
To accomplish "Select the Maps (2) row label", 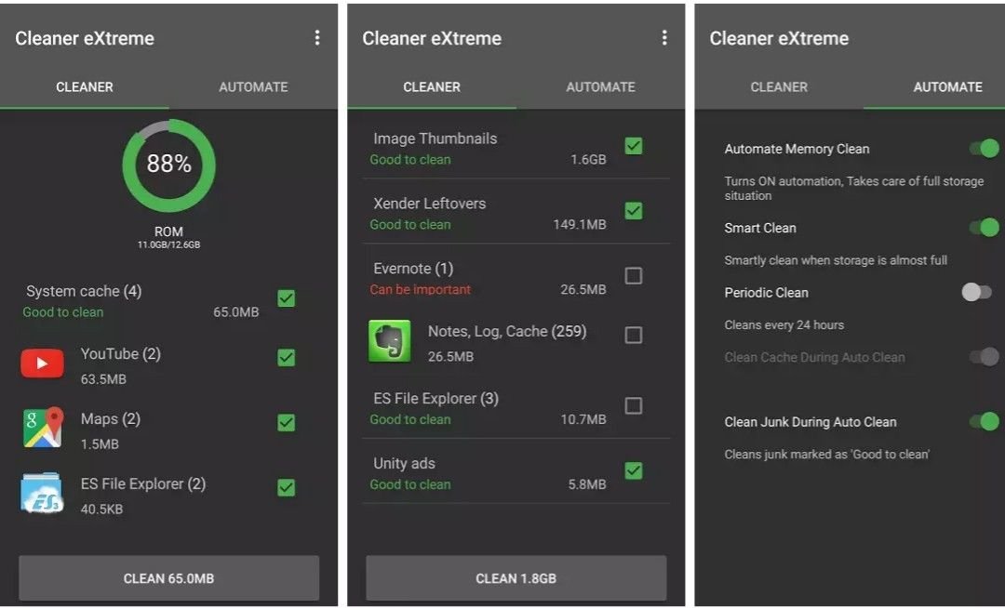I will pos(110,419).
